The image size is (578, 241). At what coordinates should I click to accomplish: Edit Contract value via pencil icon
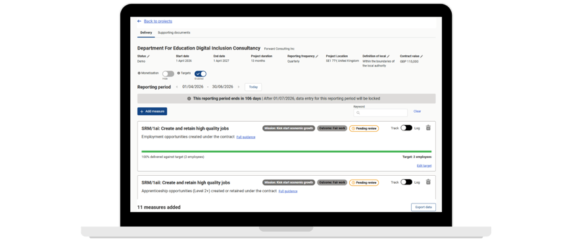coord(421,57)
